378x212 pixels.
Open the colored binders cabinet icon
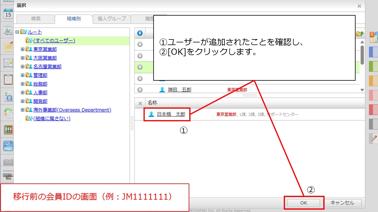pyautogui.click(x=8, y=130)
